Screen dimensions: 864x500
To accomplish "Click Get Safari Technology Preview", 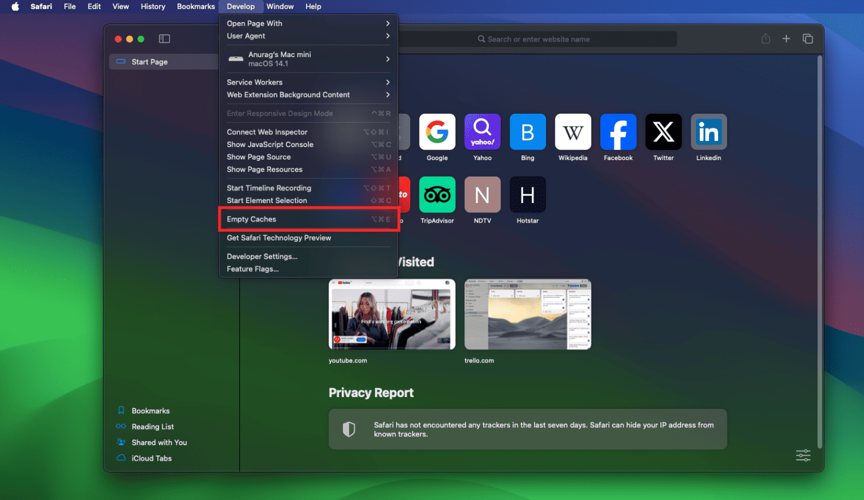I will (x=308, y=238).
